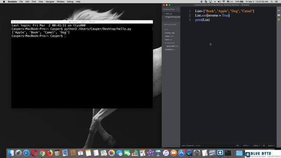
Task: Open Messages app in the dock
Action: [x=119, y=153]
